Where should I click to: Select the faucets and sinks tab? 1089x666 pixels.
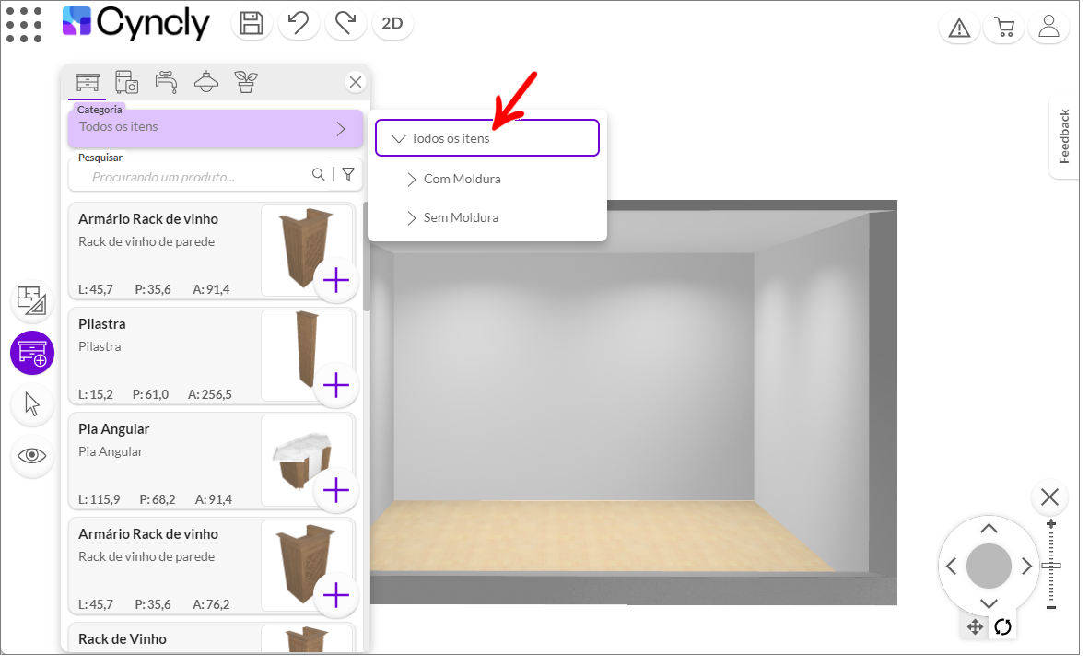pyautogui.click(x=167, y=82)
